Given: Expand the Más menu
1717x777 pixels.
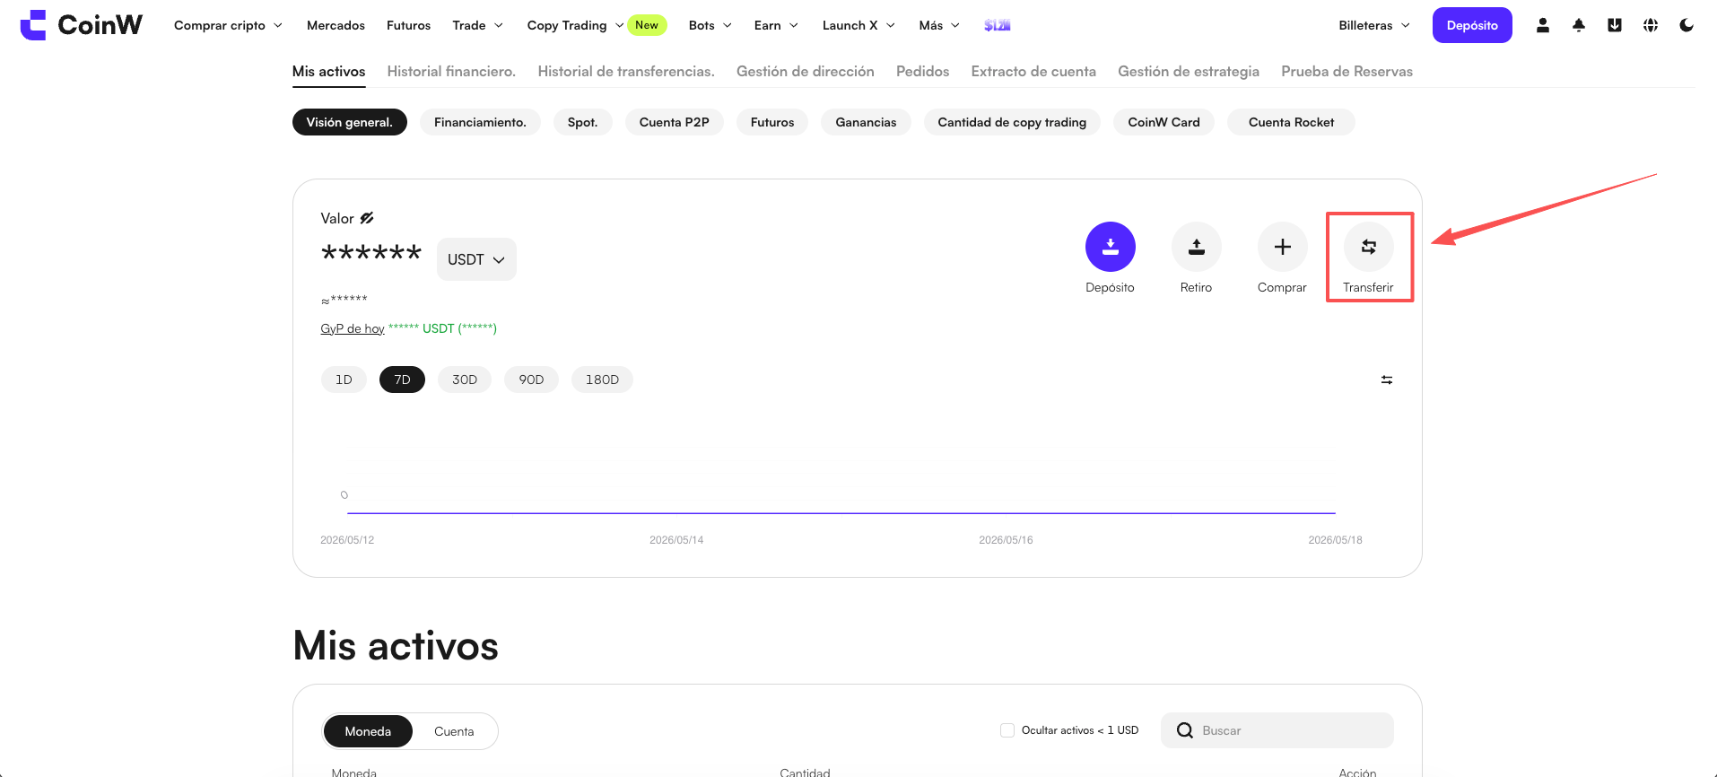Looking at the screenshot, I should coord(939,25).
